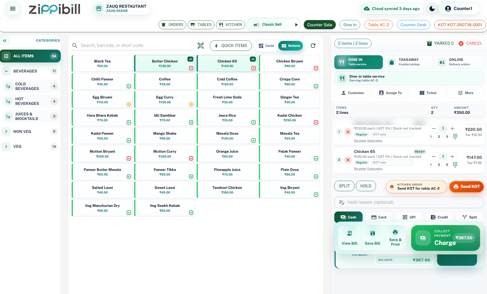Choose Split payment method

(470, 217)
